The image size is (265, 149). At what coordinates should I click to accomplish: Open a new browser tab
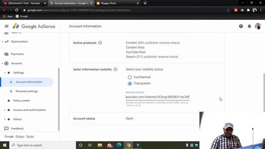coord(145,3)
